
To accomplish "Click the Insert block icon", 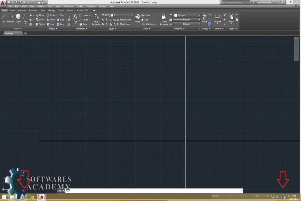I will 138,18.
